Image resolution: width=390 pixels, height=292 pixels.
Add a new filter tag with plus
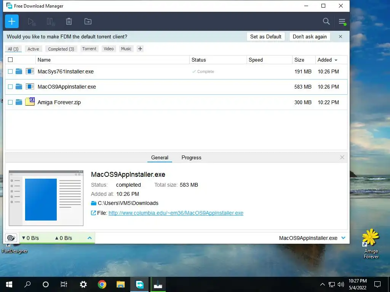point(140,49)
